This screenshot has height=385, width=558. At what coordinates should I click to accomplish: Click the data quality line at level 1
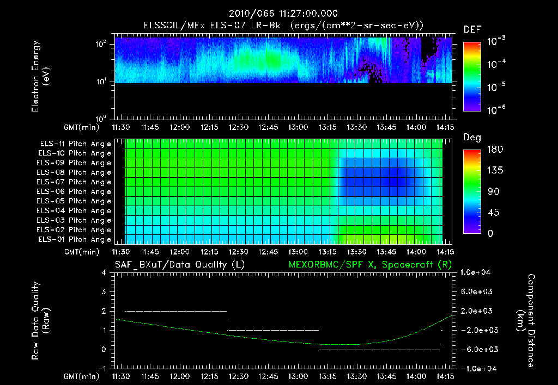pos(273,330)
